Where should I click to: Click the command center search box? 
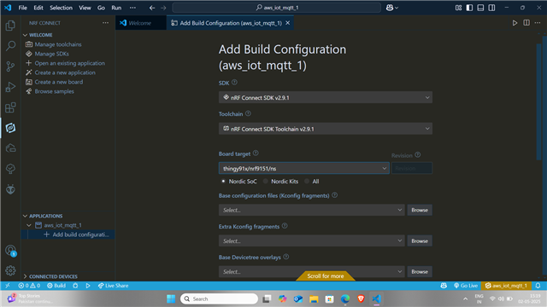277,8
